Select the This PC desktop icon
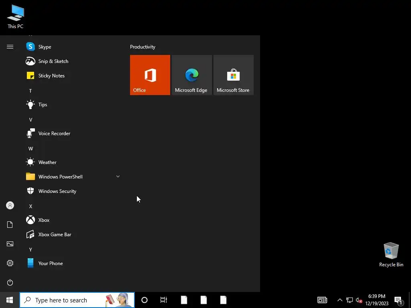 tap(16, 16)
